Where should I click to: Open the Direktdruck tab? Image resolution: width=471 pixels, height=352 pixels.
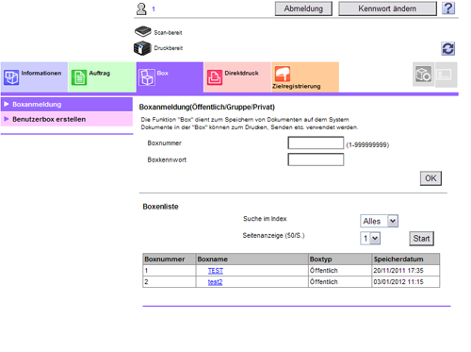tap(237, 77)
